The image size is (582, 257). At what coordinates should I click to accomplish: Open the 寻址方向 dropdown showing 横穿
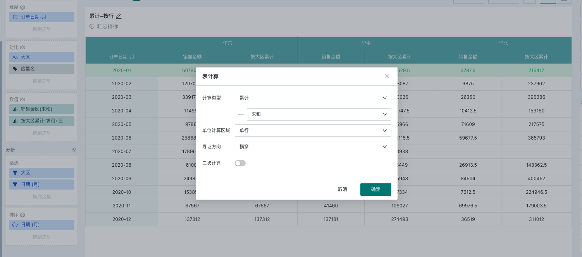pyautogui.click(x=313, y=147)
